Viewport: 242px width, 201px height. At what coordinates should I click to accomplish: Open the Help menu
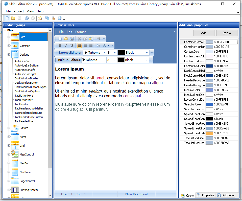[x=40, y=11]
